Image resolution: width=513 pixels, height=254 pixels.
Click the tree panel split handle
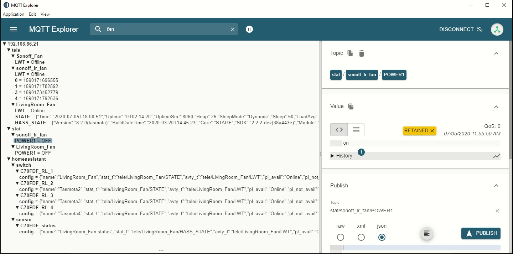tap(320, 154)
